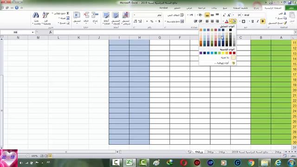
Task: Click the Increase Decimal icon
Action: pyautogui.click(x=140, y=21)
